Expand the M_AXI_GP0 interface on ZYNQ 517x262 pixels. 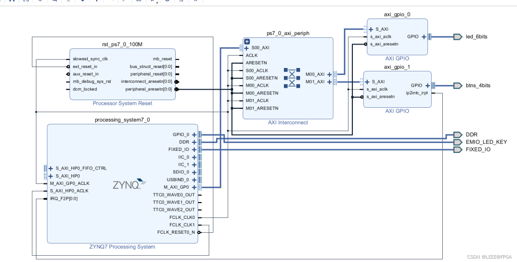point(194,187)
